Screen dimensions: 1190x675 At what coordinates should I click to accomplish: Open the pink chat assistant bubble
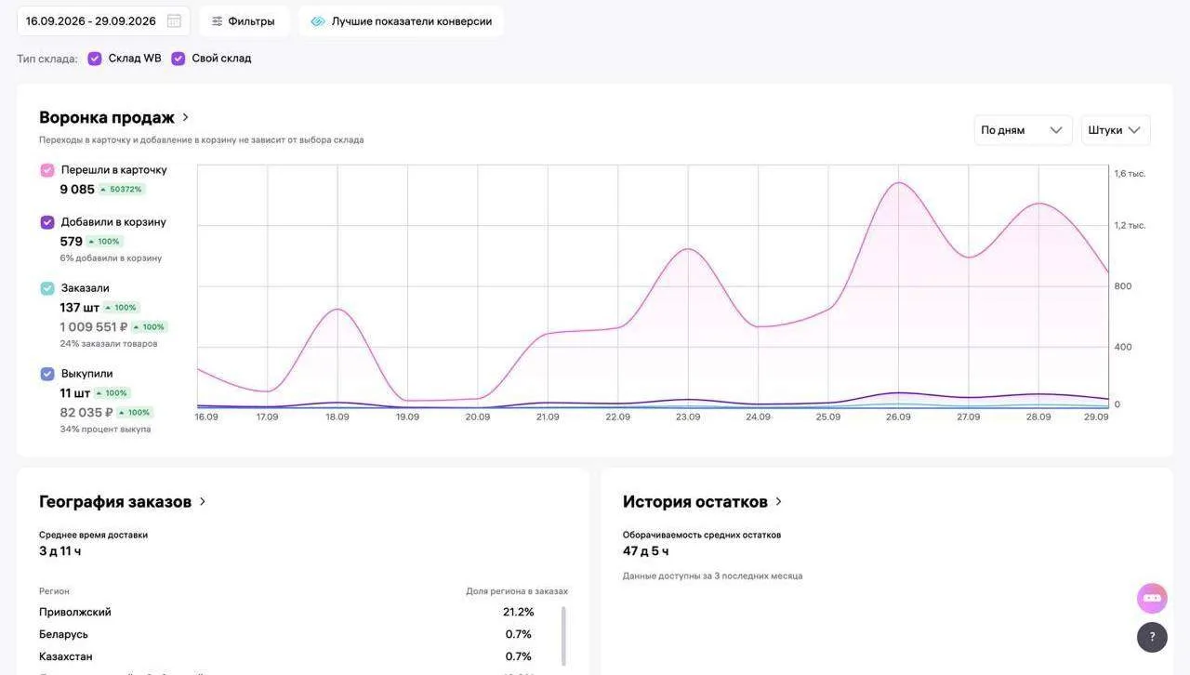1152,598
